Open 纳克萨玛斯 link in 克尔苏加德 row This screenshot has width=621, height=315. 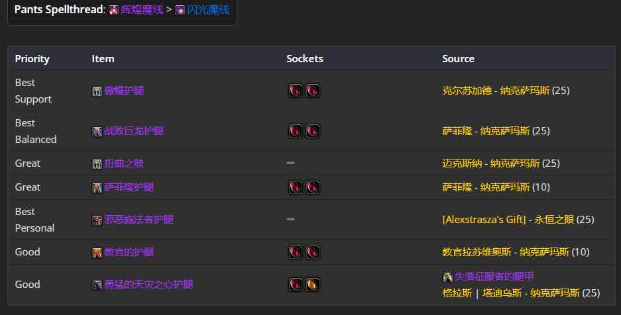point(525,91)
